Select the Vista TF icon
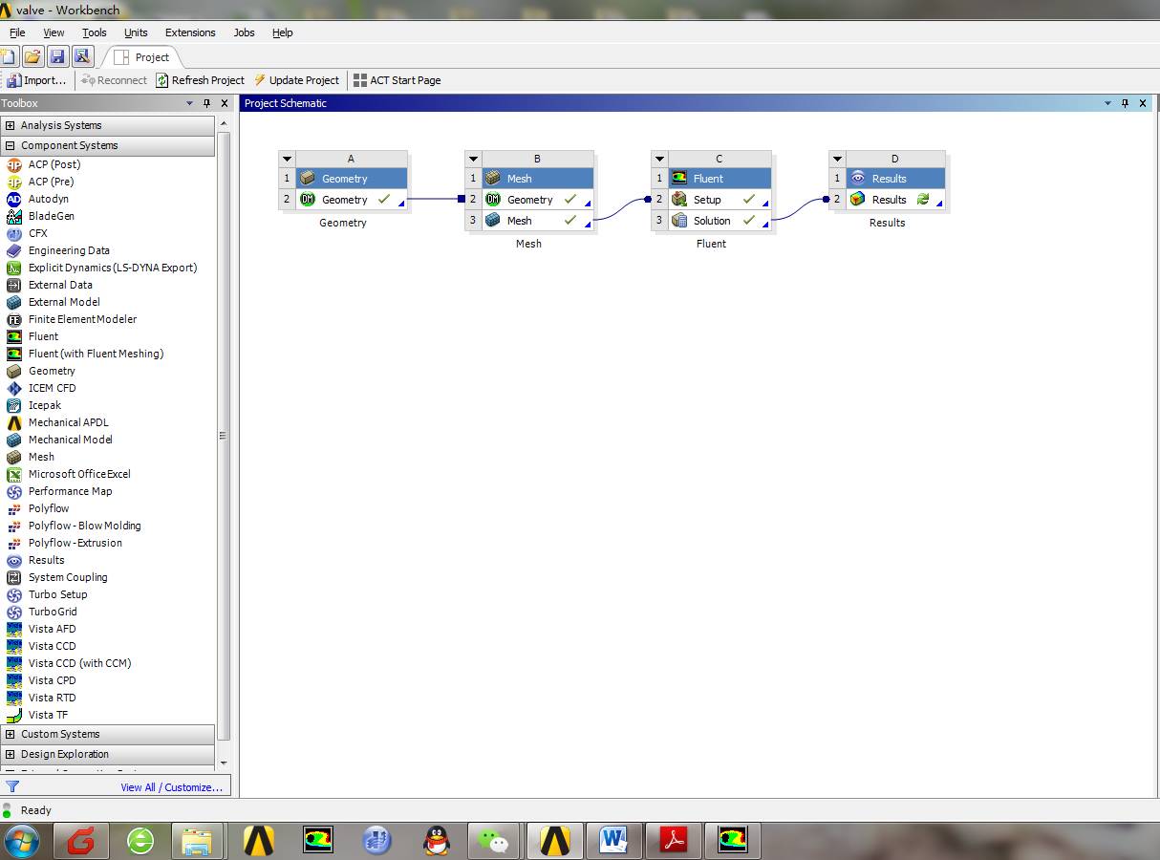Screen dimensions: 1160x860 tap(13, 715)
